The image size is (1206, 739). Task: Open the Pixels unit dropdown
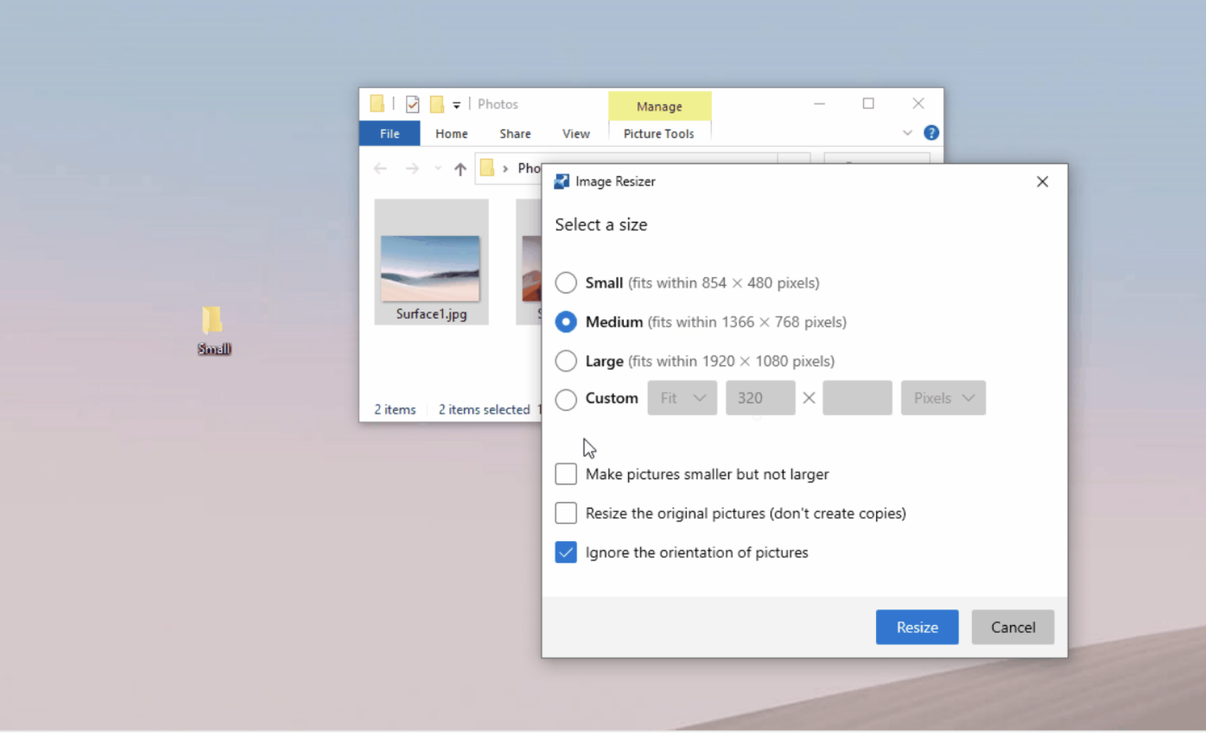pyautogui.click(x=942, y=398)
